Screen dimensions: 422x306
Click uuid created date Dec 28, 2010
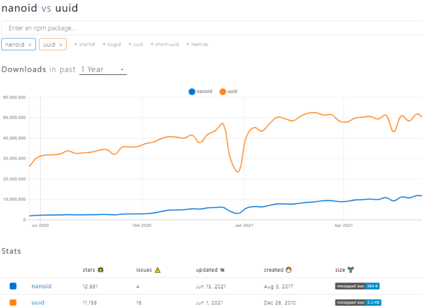tap(279, 303)
